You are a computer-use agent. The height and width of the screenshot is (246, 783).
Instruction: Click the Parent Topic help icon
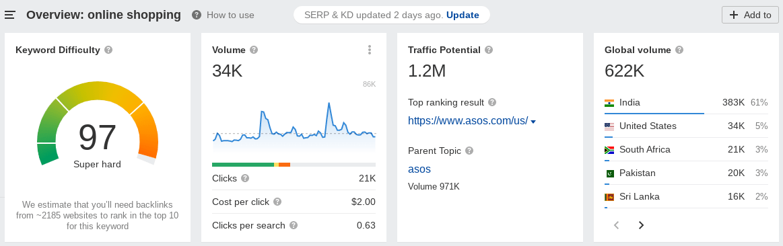469,151
